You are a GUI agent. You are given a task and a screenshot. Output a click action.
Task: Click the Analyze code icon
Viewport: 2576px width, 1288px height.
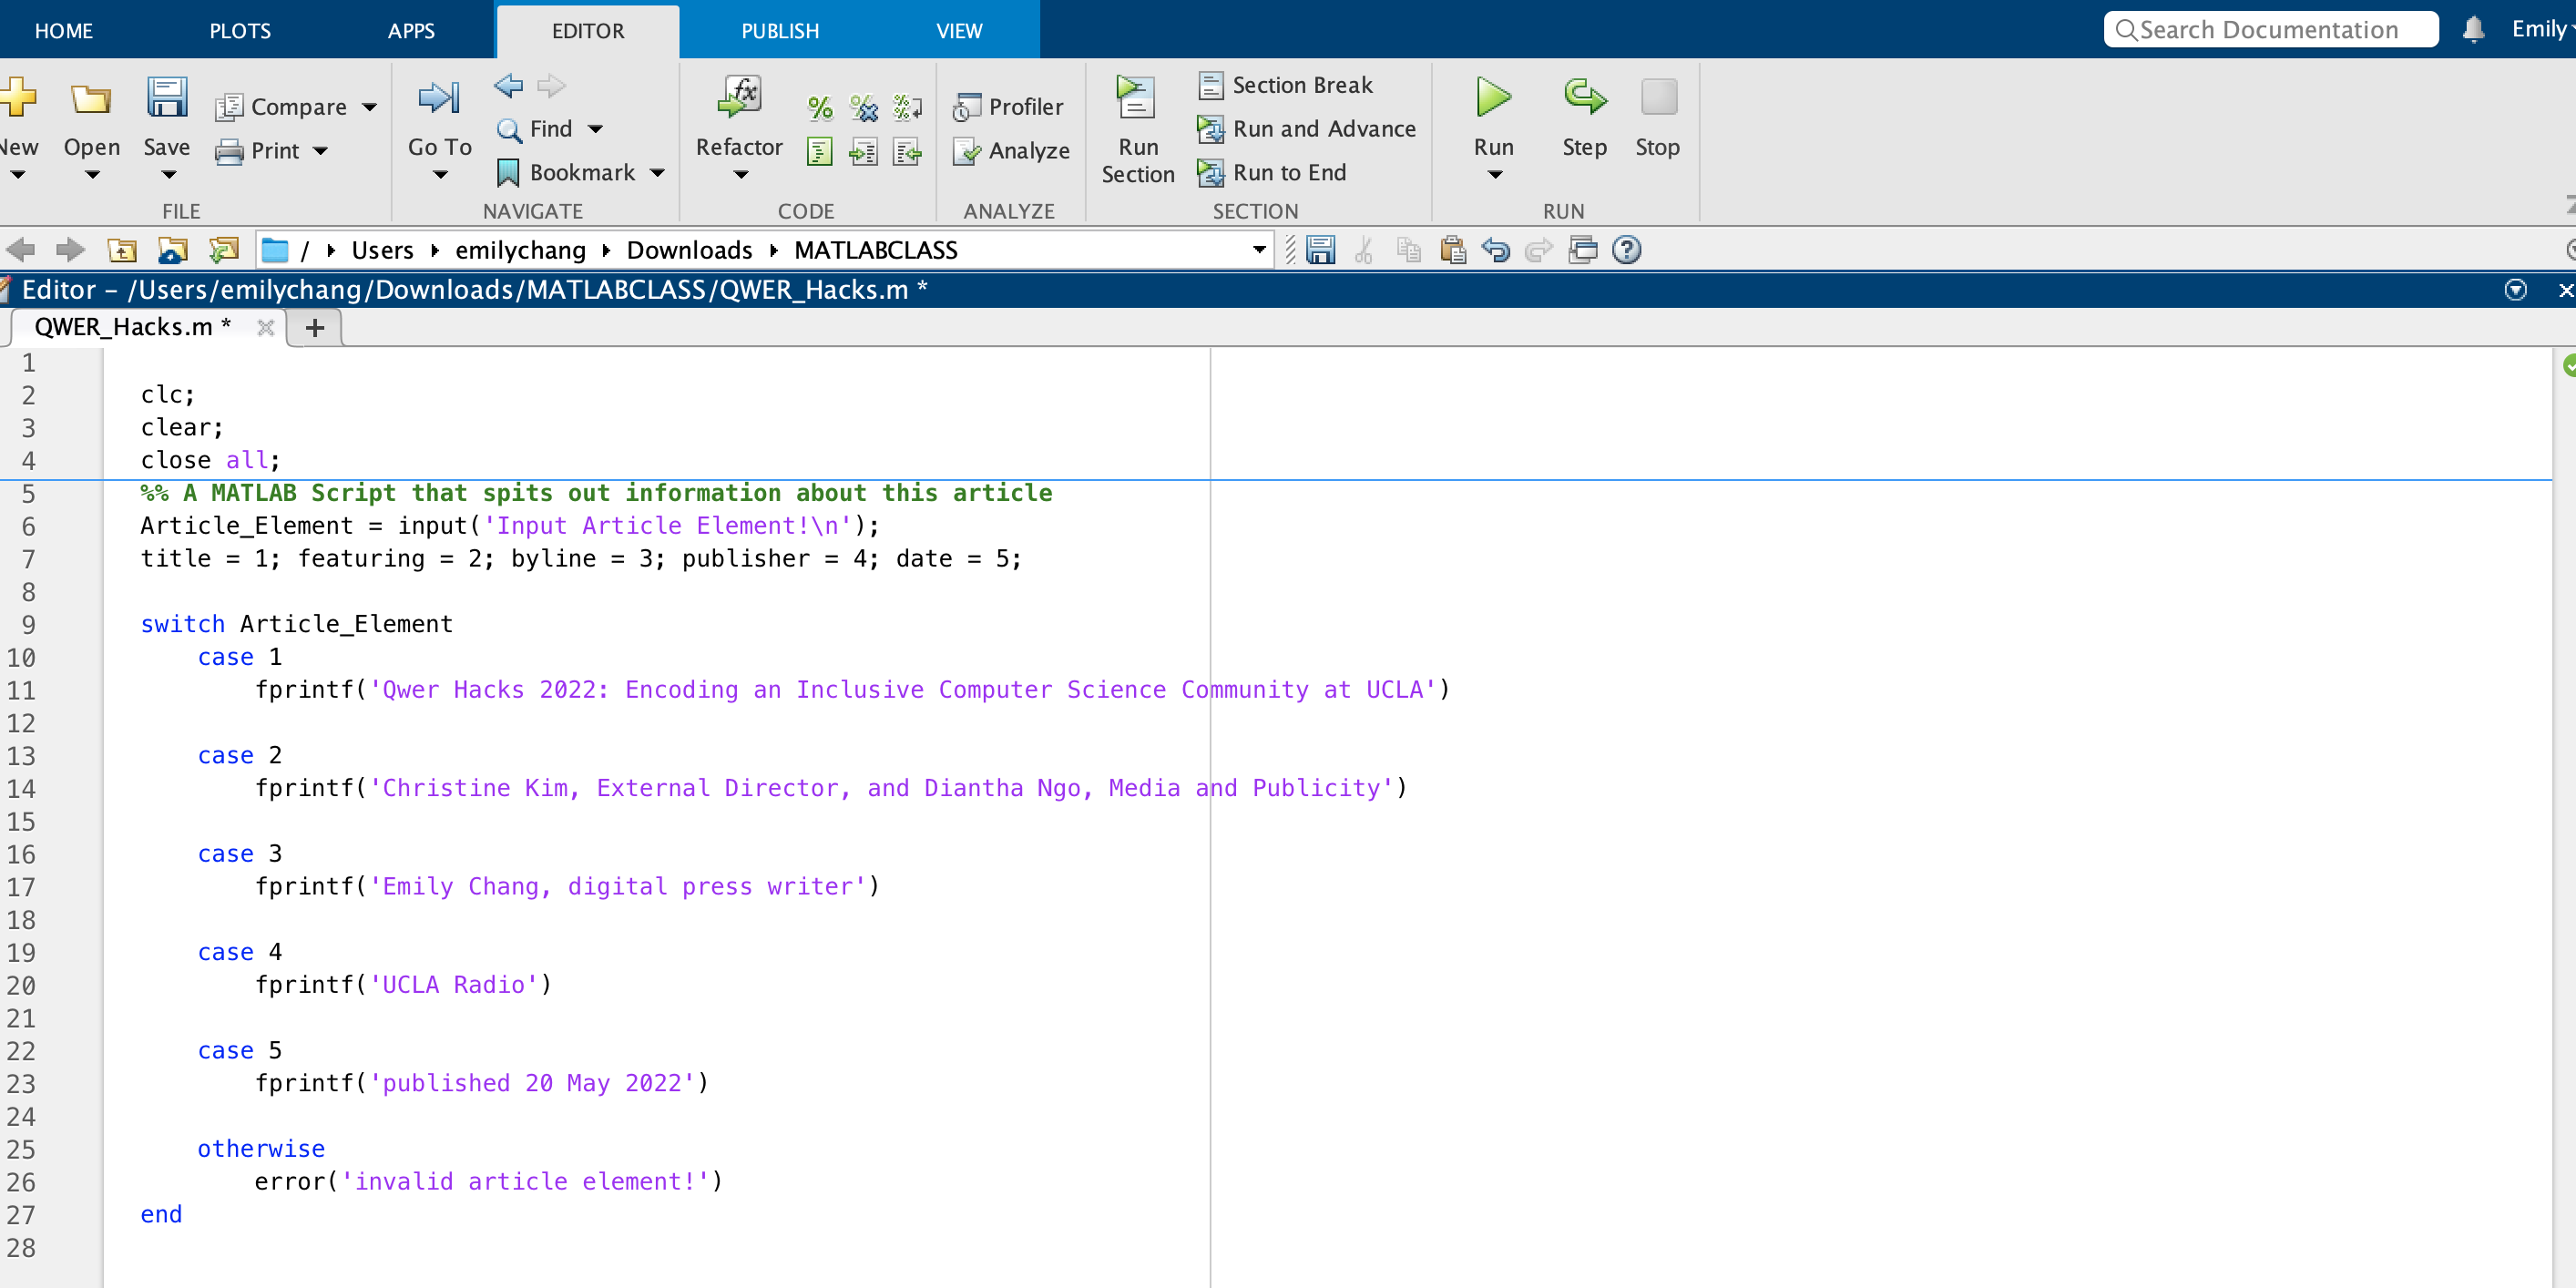pos(1012,150)
